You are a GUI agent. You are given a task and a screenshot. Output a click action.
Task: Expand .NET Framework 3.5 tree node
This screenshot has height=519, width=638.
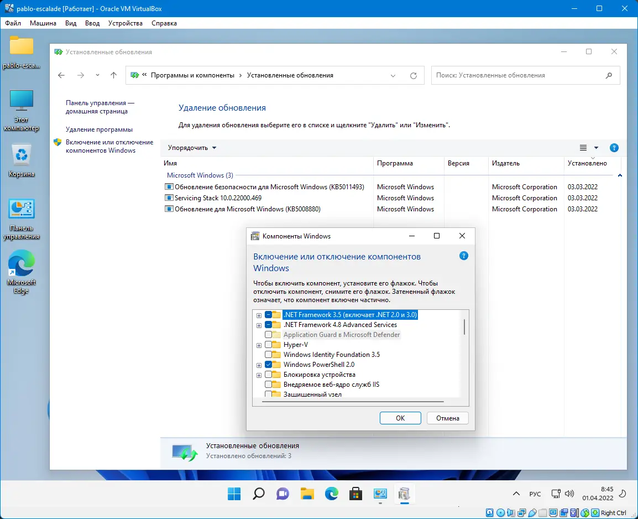pos(259,315)
